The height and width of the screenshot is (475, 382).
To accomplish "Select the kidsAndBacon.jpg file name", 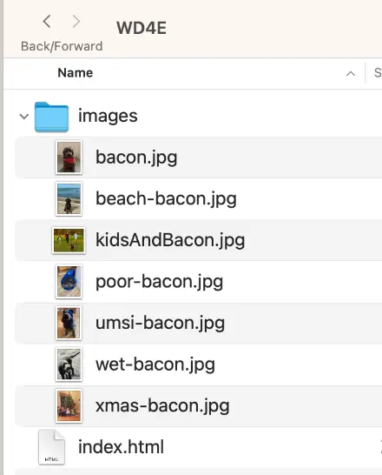I will [x=170, y=240].
